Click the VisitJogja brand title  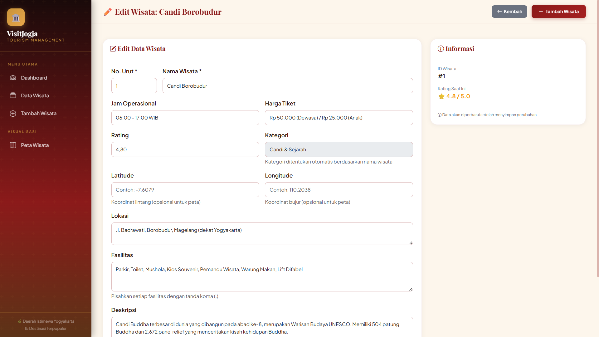pyautogui.click(x=22, y=34)
